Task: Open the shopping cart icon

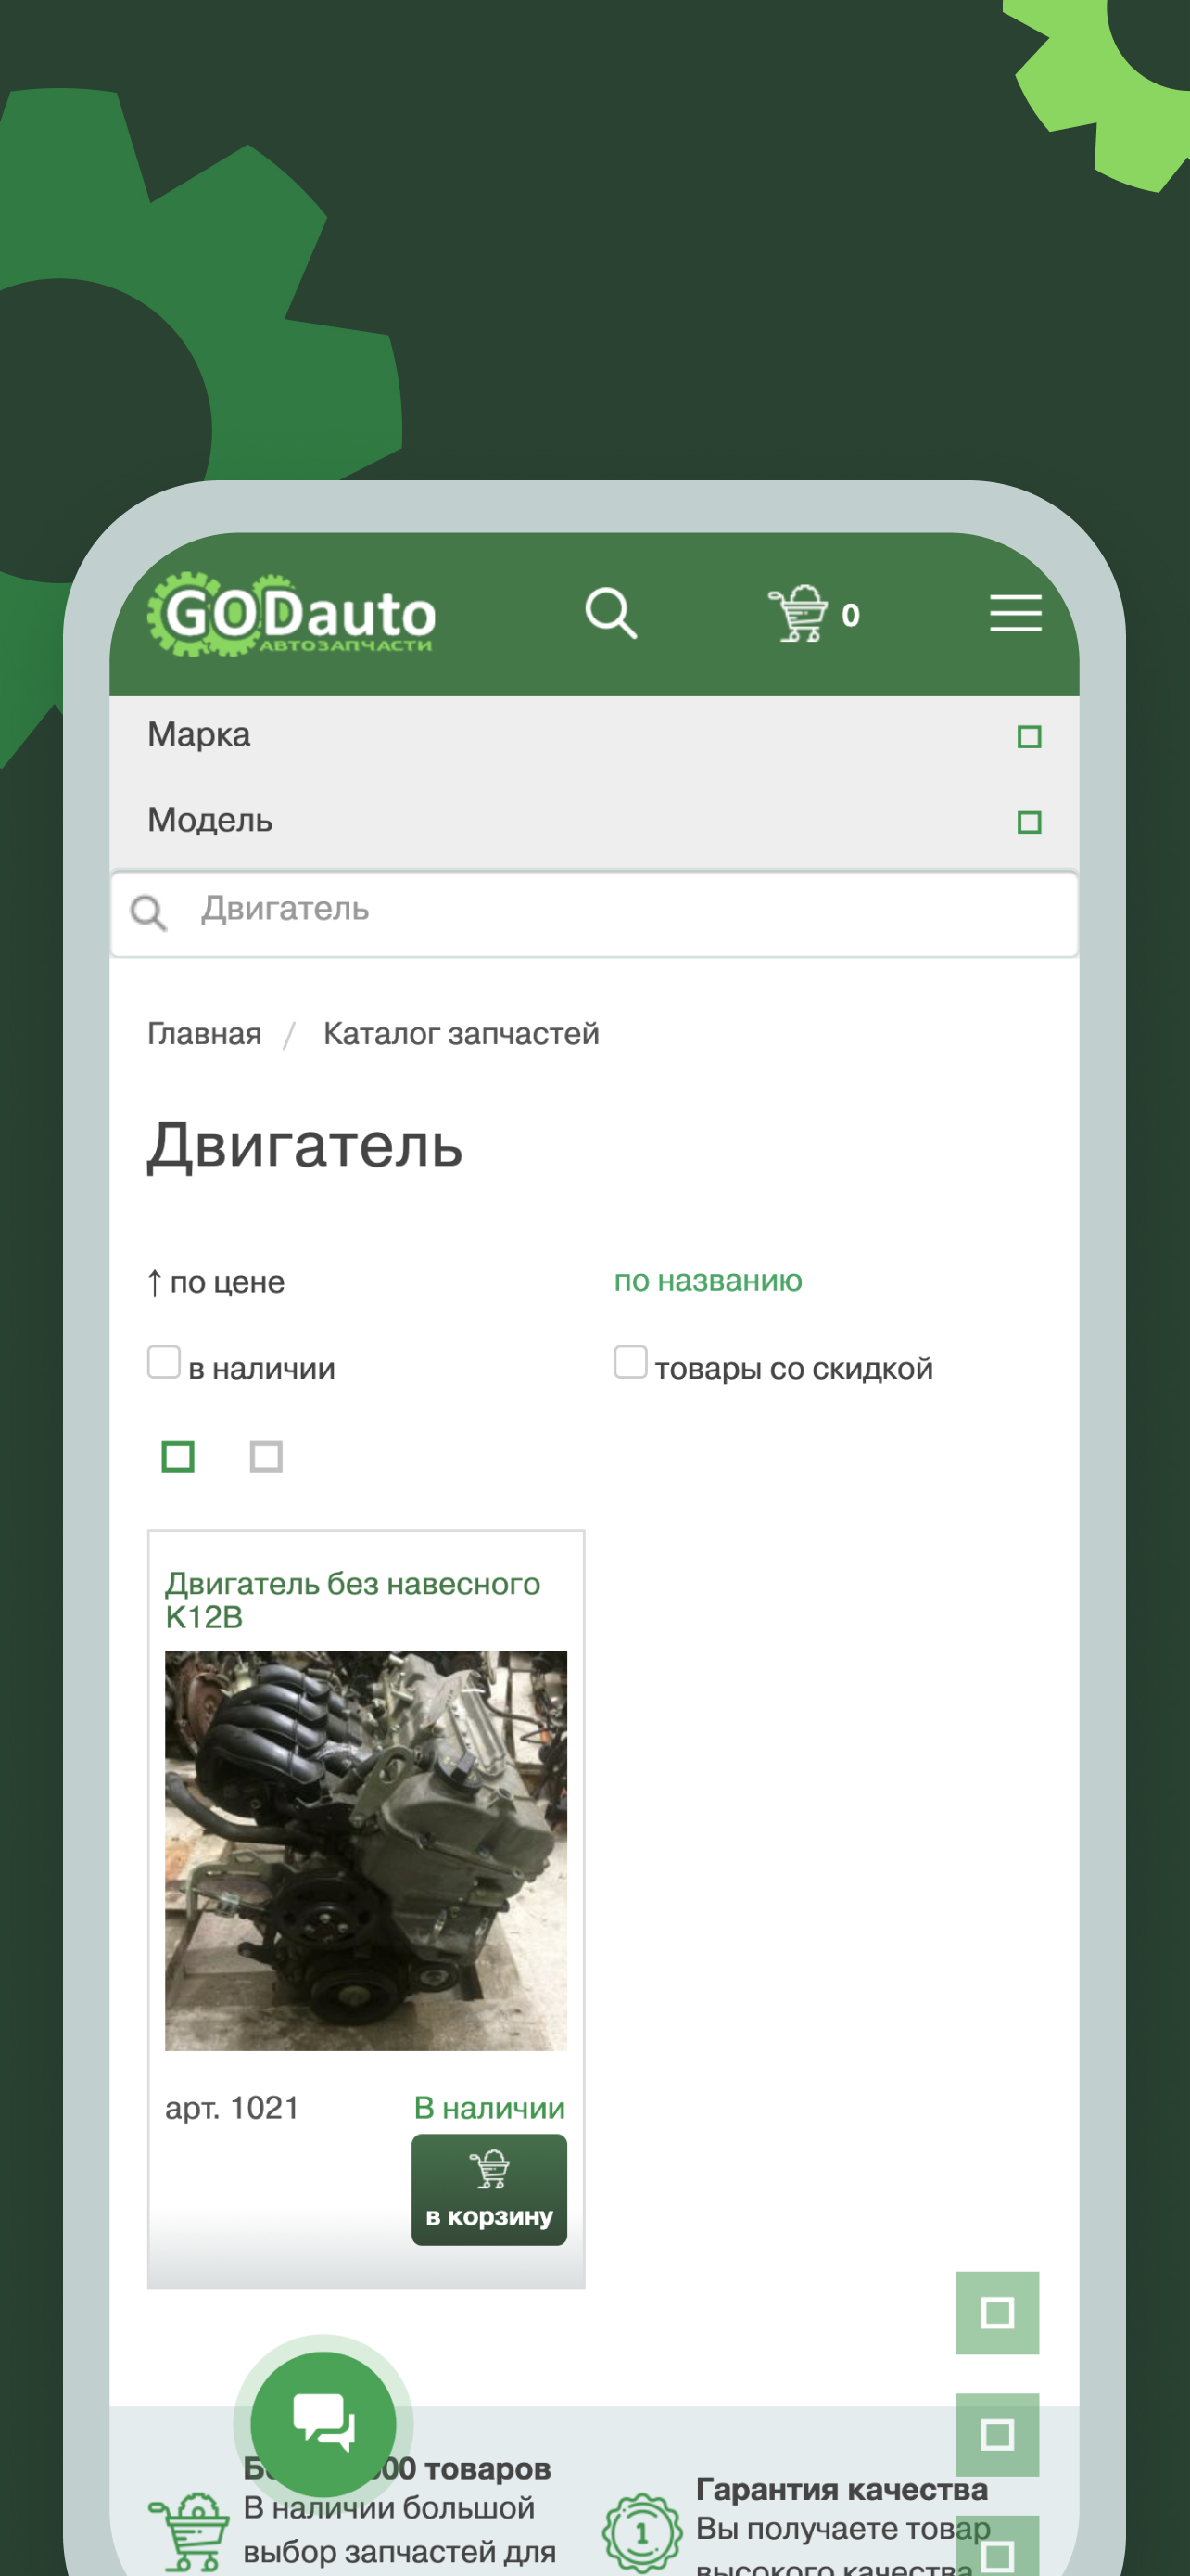Action: tap(797, 613)
